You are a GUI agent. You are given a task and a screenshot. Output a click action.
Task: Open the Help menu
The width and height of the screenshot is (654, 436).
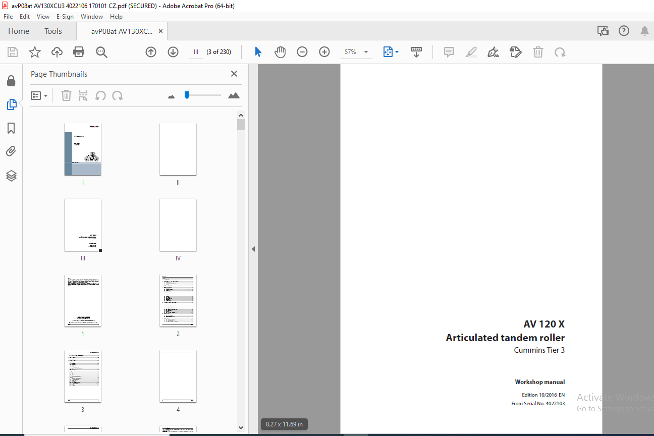[116, 17]
